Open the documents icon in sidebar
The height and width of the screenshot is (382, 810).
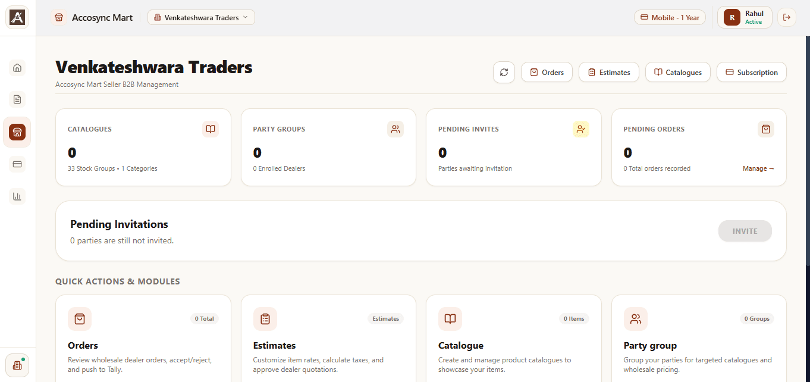click(17, 99)
